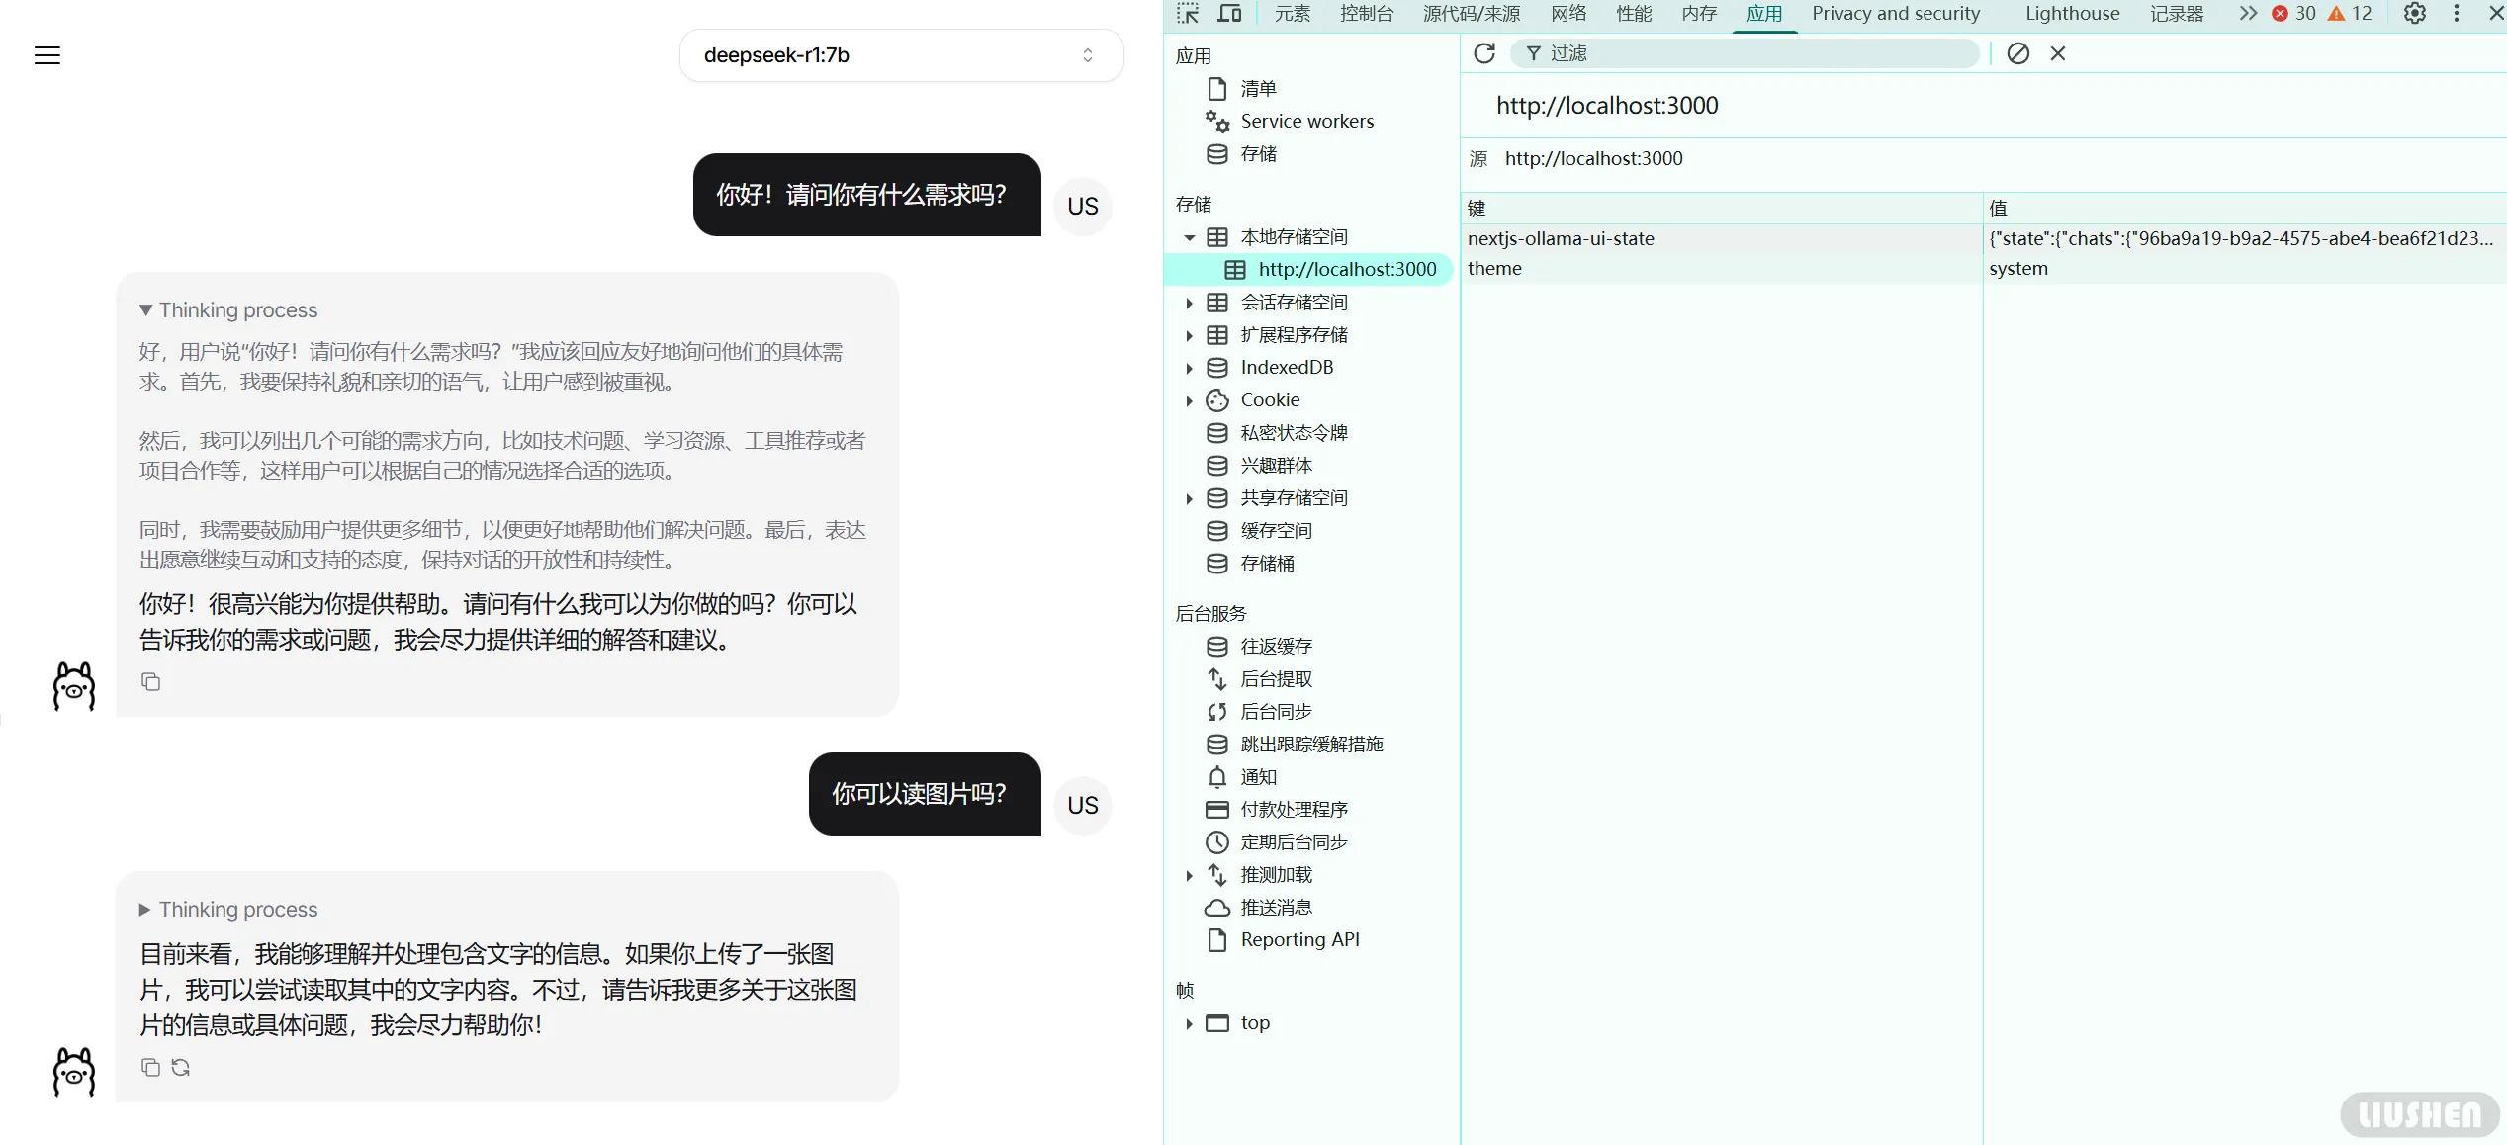Regenerate the assistant's last answer

pos(180,1068)
